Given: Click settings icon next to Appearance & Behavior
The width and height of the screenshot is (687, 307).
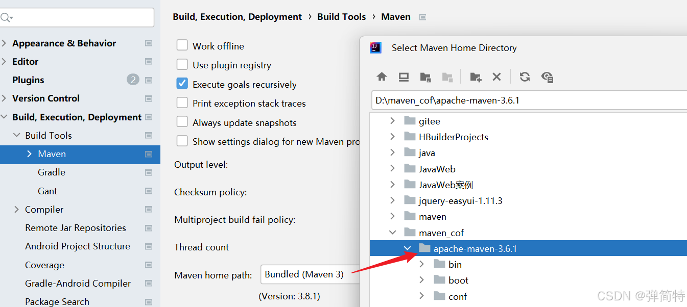Looking at the screenshot, I should click(x=149, y=43).
